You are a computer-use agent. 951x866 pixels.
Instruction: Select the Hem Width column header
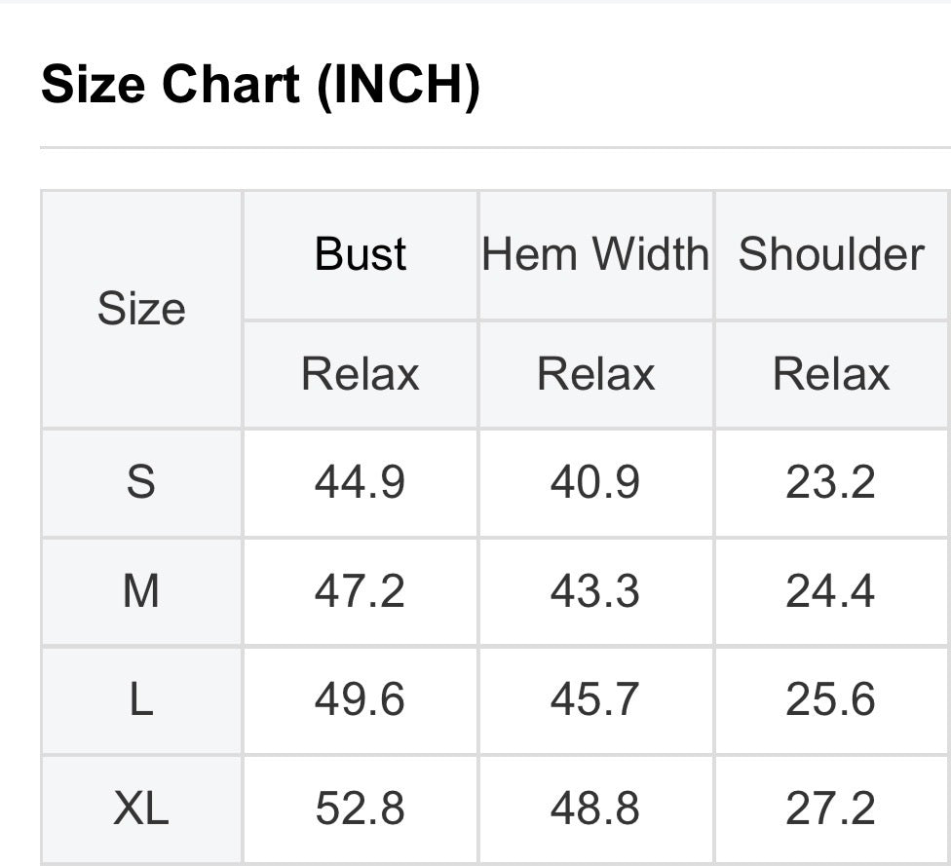coord(595,254)
